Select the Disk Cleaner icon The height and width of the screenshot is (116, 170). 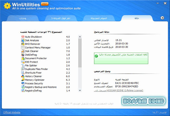[23, 51]
